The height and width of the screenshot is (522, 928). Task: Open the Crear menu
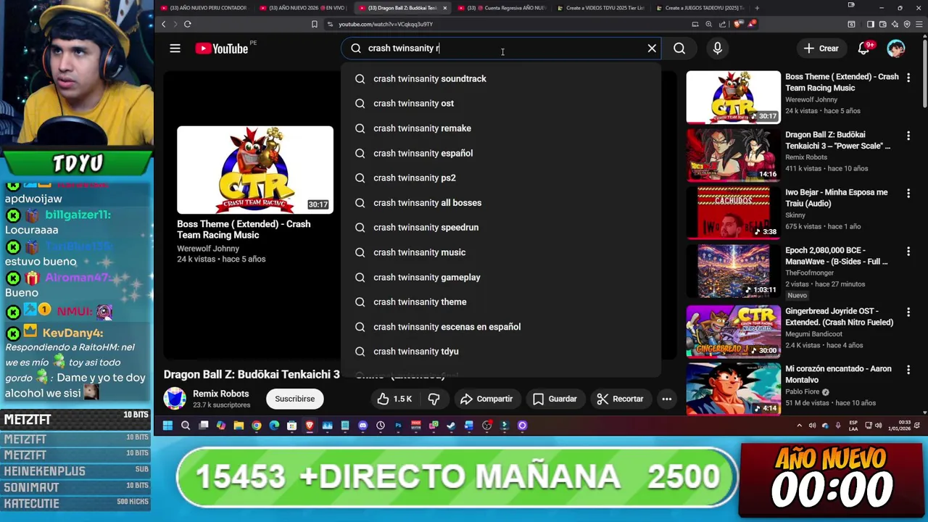(821, 49)
